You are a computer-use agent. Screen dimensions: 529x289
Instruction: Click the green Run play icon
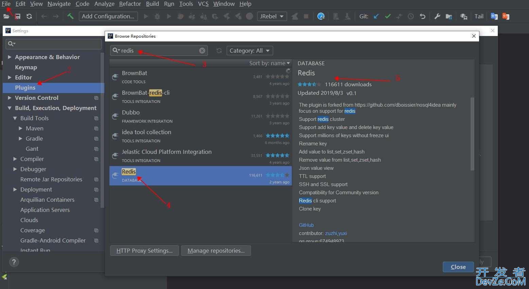coord(146,16)
